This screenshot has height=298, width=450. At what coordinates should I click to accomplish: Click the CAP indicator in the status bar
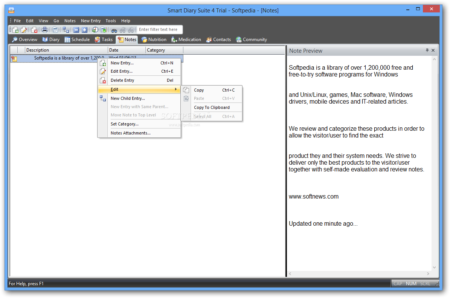click(398, 284)
